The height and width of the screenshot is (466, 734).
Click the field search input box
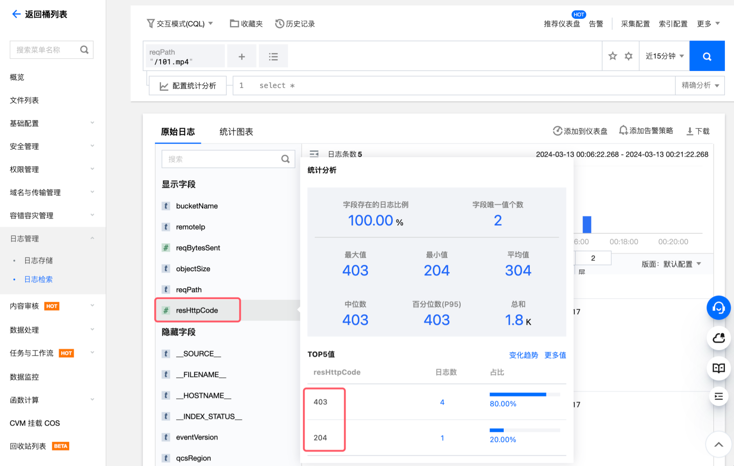(222, 159)
